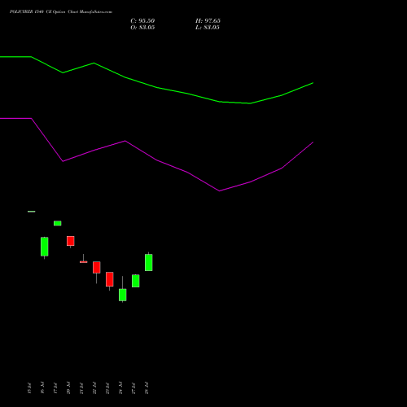Click the red candle for 20 Jul
Image resolution: width=407 pixels, height=407 pixels.
click(x=71, y=241)
